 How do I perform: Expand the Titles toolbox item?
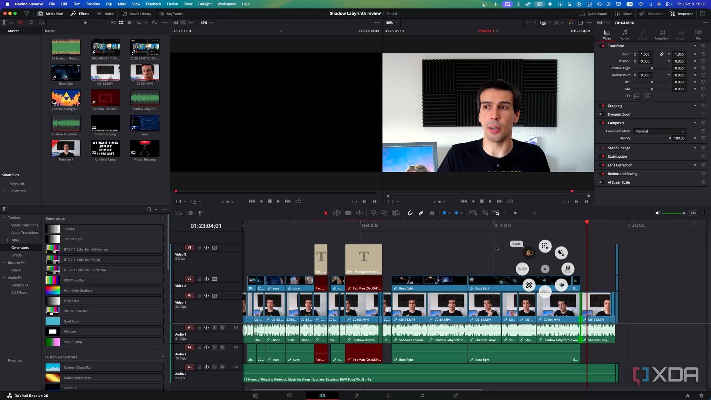click(x=7, y=240)
